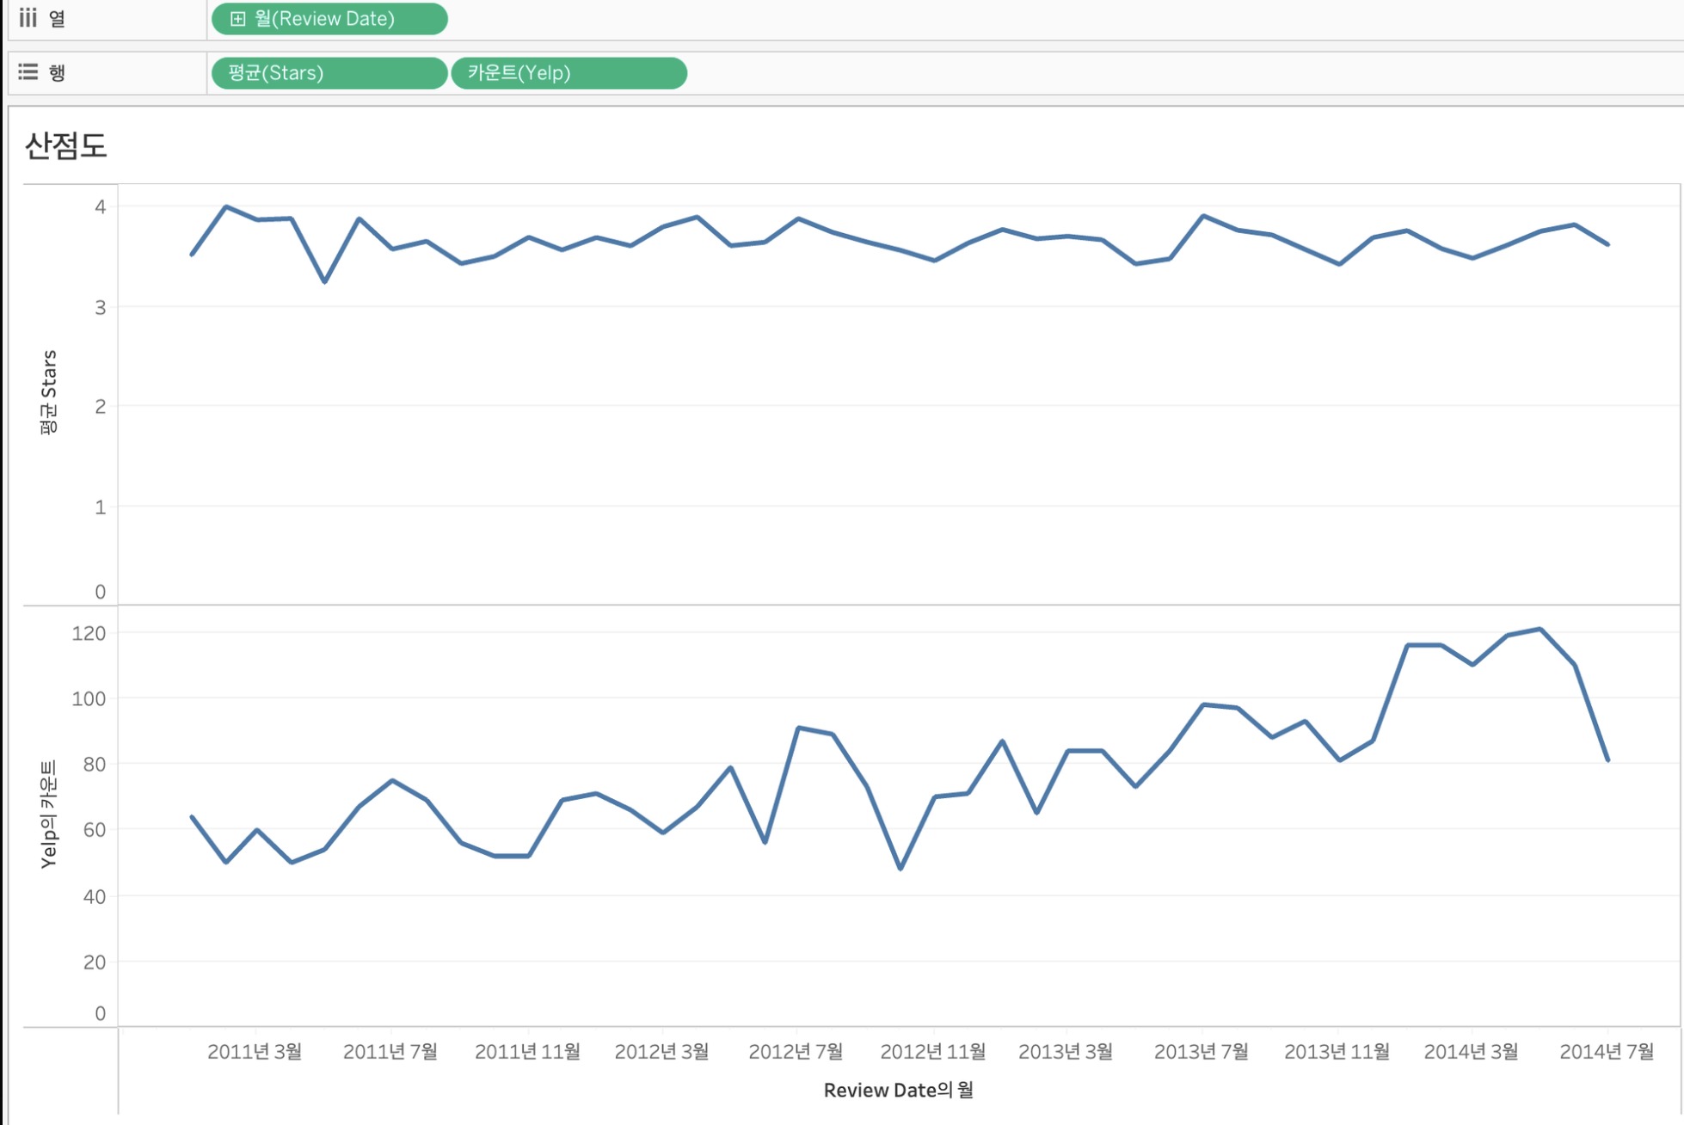Click the Review Date의 월 axis title
This screenshot has height=1125, width=1684.
pos(898,1090)
